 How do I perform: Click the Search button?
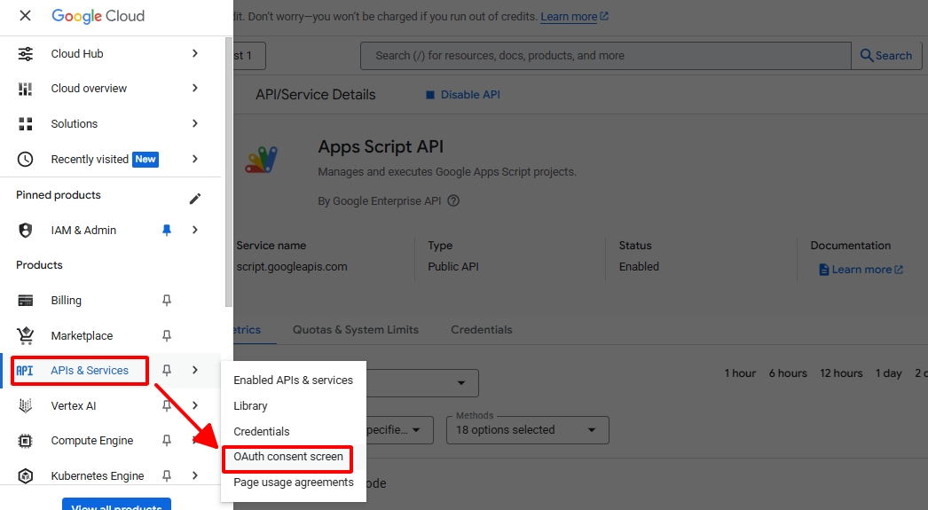pos(886,56)
